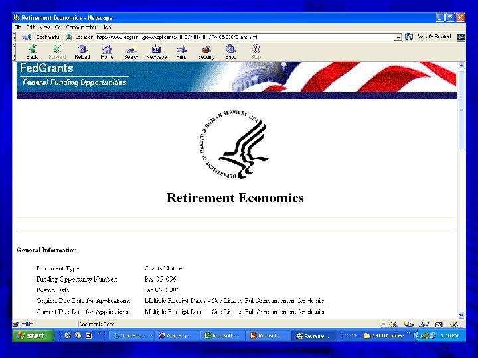Click the page scrollbar down arrow

coord(461,316)
